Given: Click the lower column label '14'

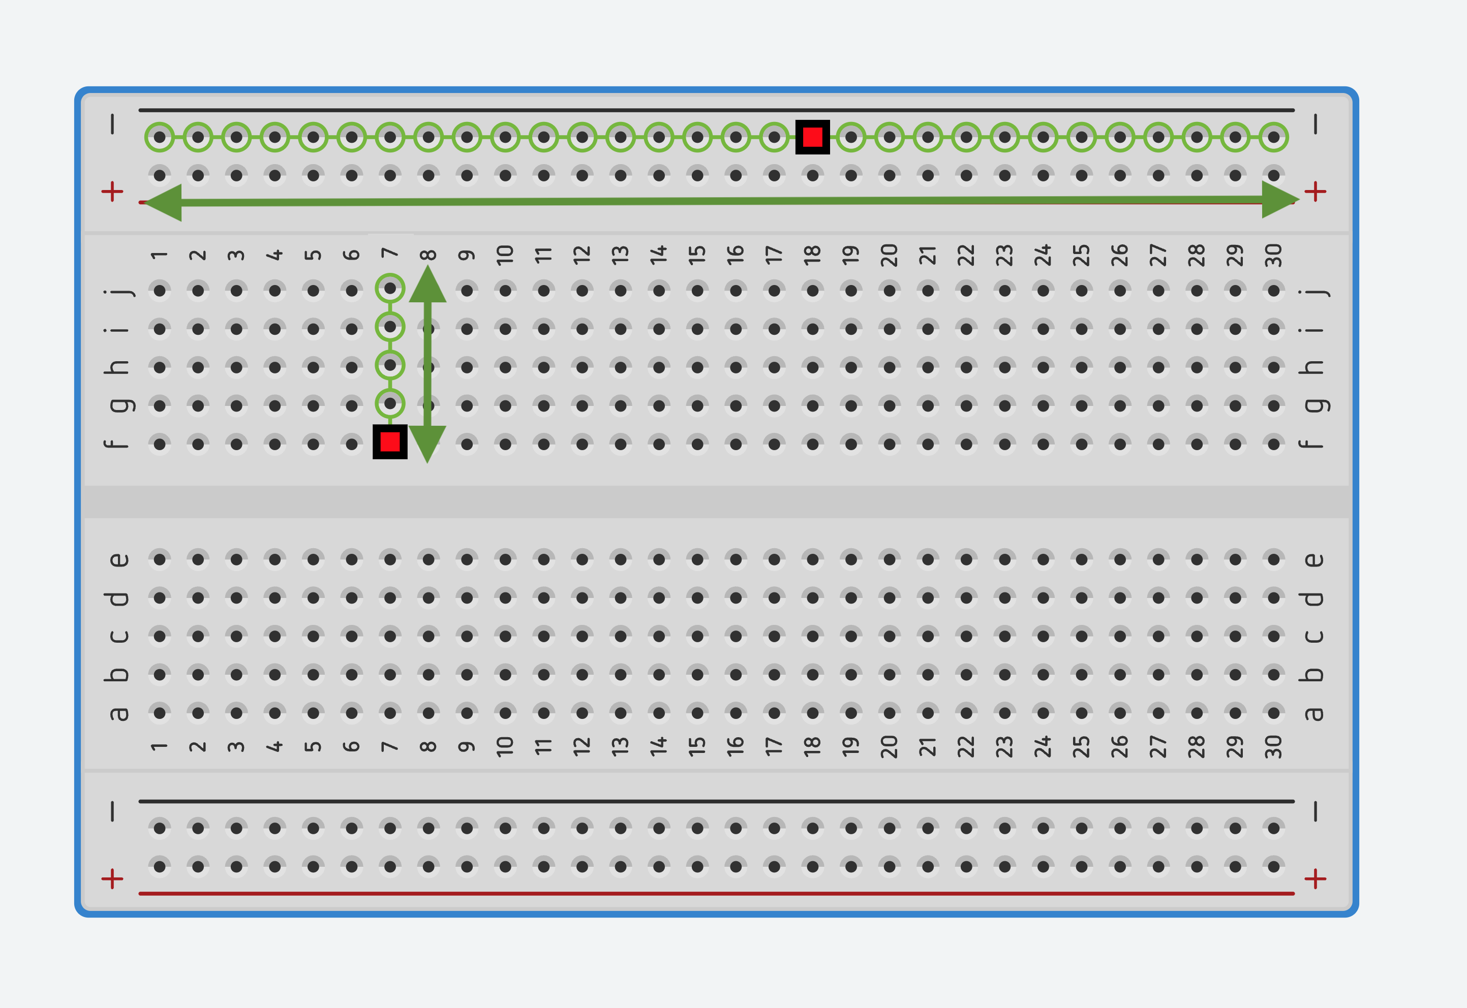Looking at the screenshot, I should tap(659, 746).
